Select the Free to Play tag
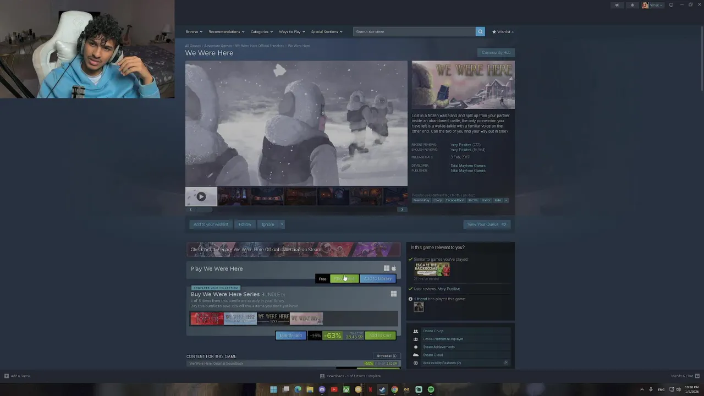The image size is (704, 396). point(421,200)
